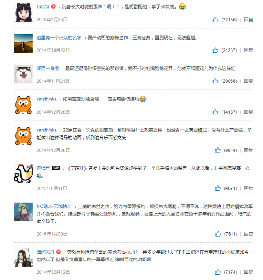Like the comment with 9814 likes
The height and width of the screenshot is (280, 263).
click(x=218, y=150)
